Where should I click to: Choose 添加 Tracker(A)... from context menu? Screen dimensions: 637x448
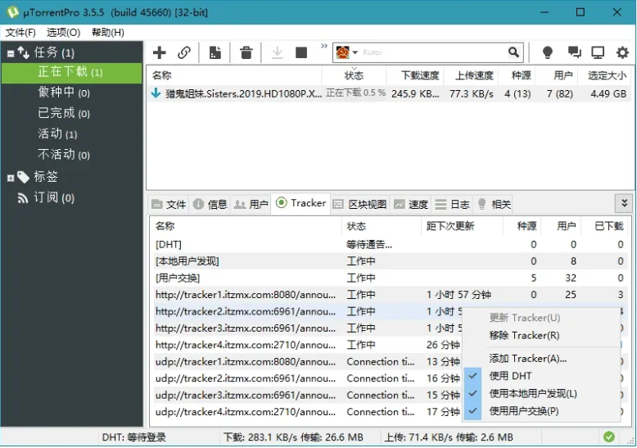pyautogui.click(x=527, y=358)
